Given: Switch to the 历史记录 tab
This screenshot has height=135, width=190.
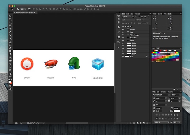Looking at the screenshot, I should pyautogui.click(x=137, y=14).
